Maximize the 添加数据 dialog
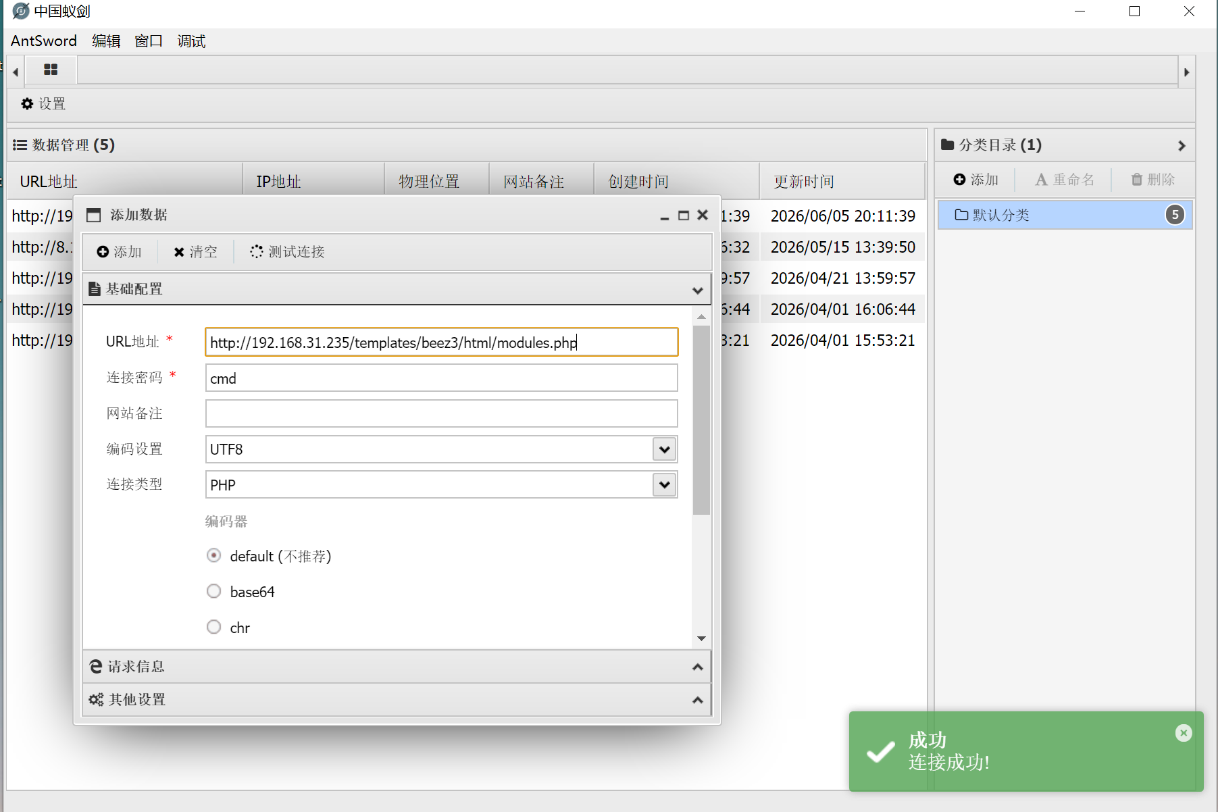 pyautogui.click(x=684, y=215)
